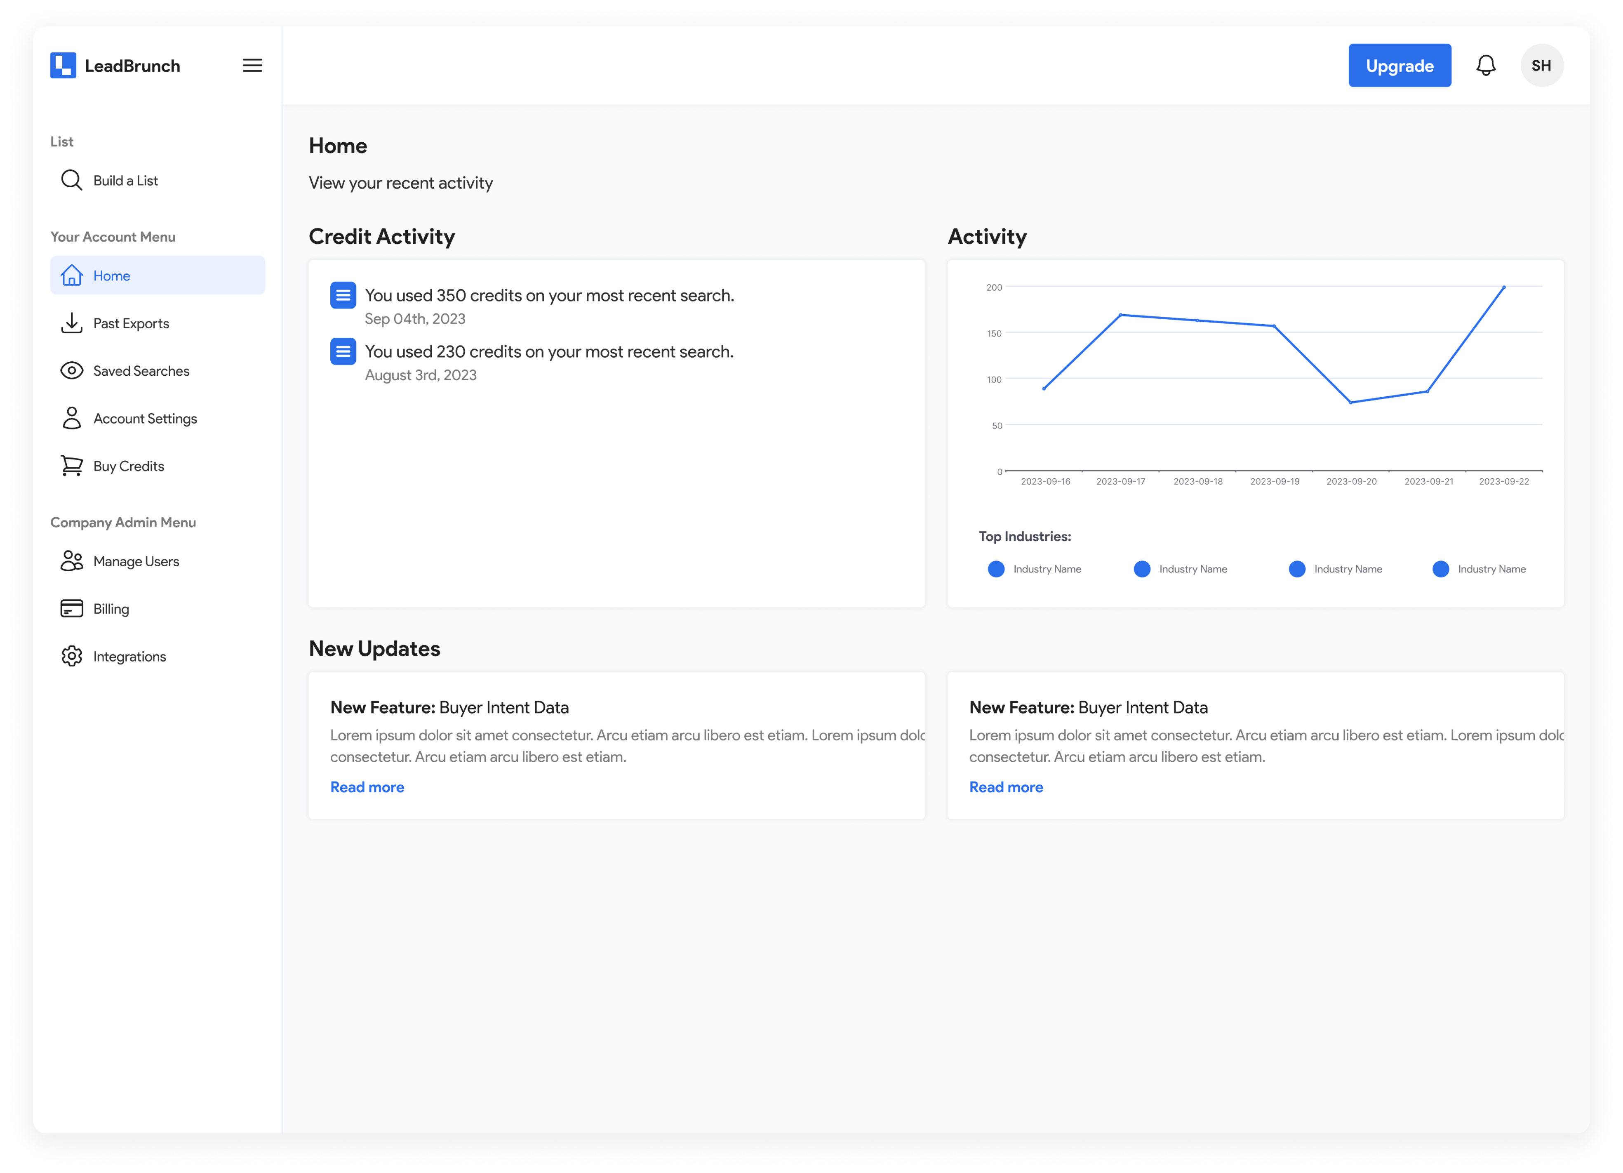This screenshot has width=1623, height=1173.
Task: Click Read more in right update card
Action: 1005,787
